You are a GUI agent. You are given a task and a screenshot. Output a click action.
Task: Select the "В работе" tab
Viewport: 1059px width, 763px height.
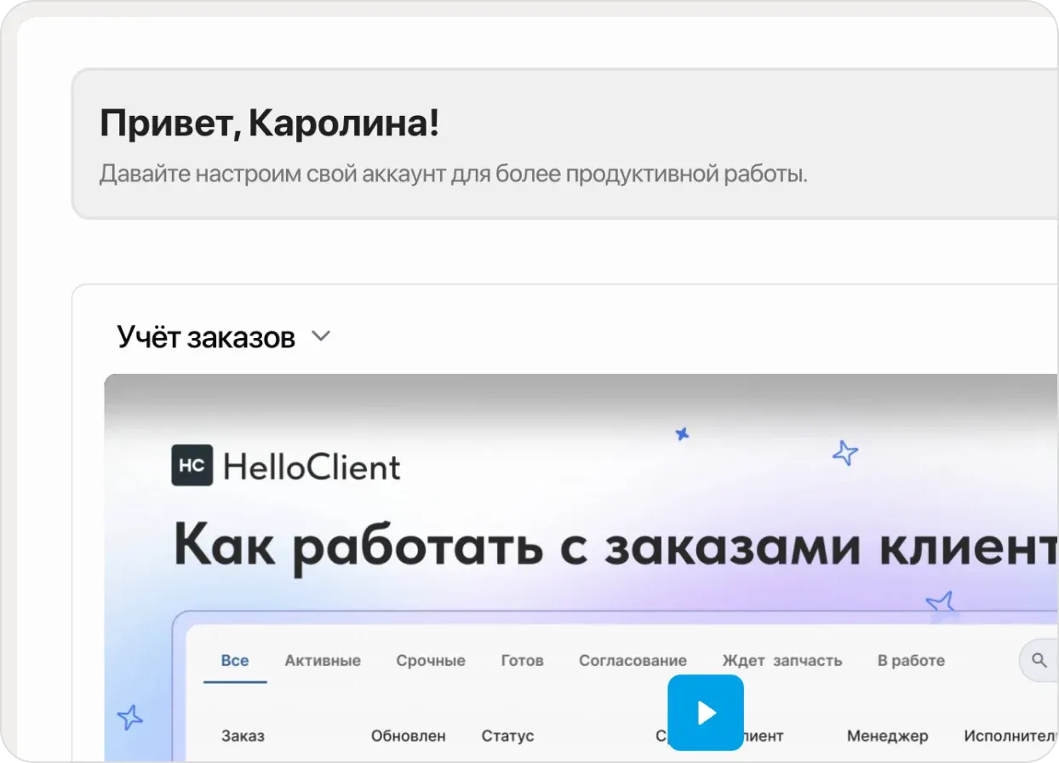911,660
